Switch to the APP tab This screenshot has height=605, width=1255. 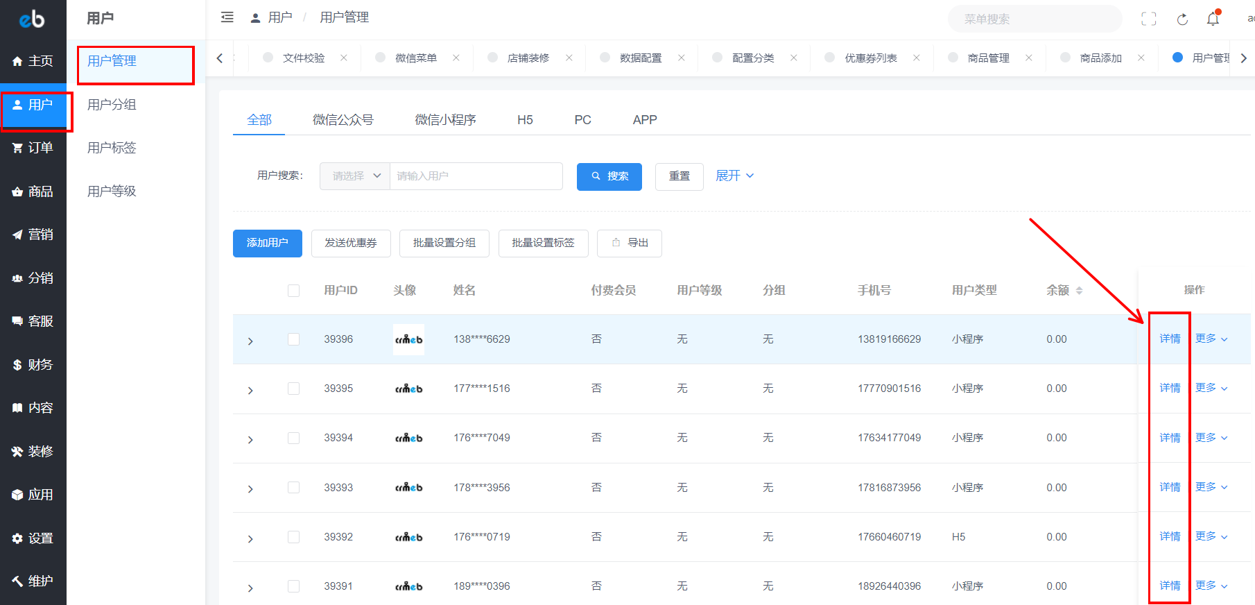[x=645, y=120]
